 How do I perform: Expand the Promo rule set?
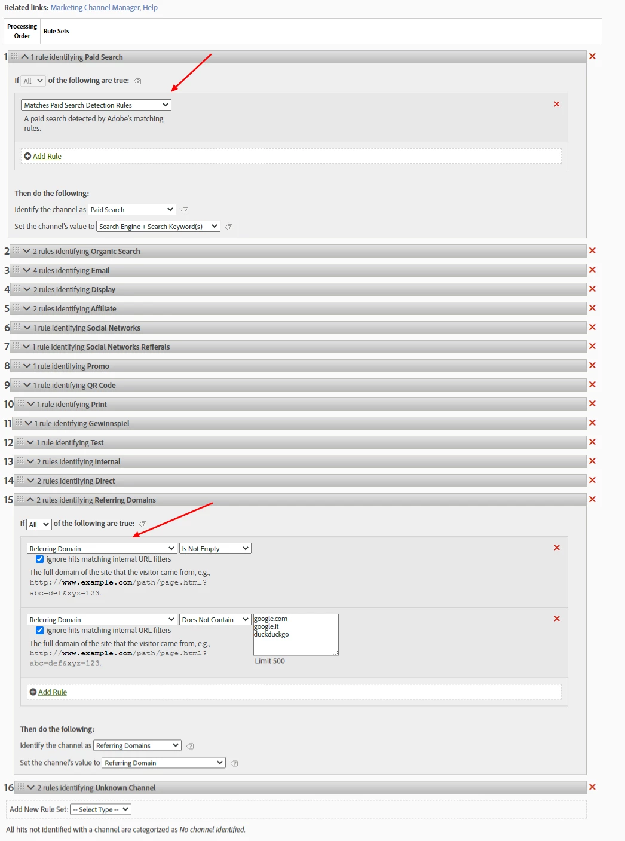[x=26, y=366]
